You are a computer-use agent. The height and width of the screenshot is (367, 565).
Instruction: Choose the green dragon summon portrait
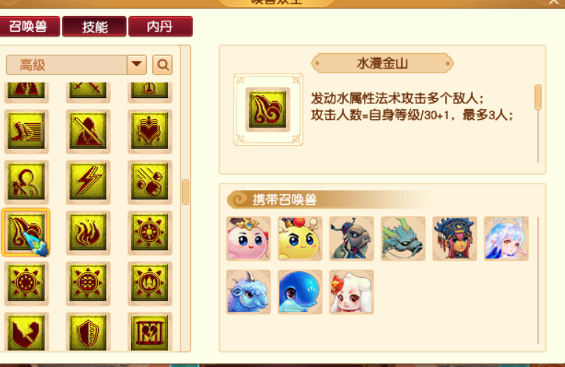[x=403, y=238]
